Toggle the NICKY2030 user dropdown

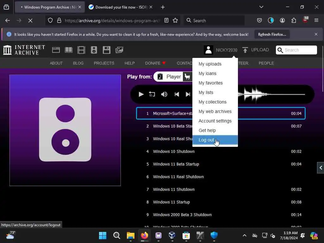point(227,50)
